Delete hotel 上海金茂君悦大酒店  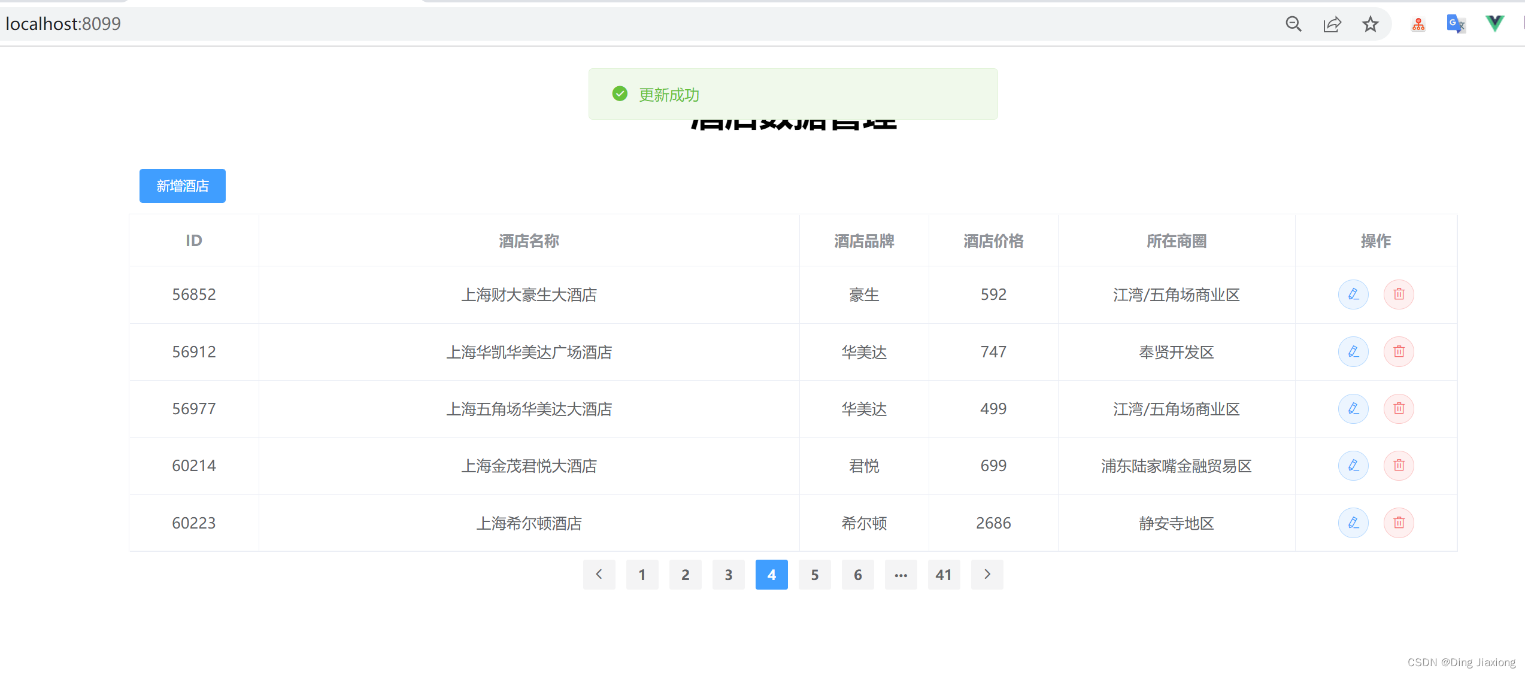1399,466
